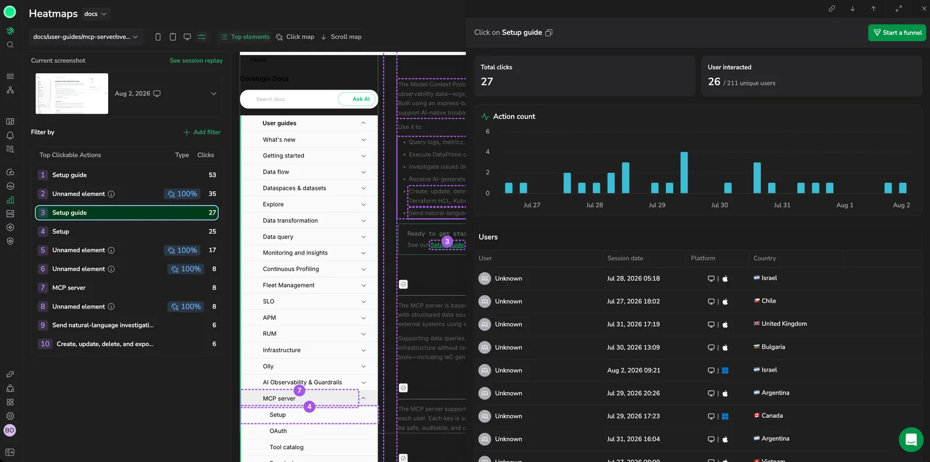Switch heatmap to mobile phone view
The width and height of the screenshot is (930, 462).
pyautogui.click(x=158, y=37)
